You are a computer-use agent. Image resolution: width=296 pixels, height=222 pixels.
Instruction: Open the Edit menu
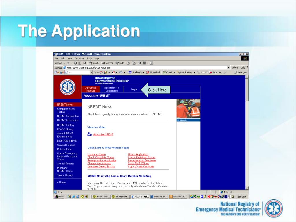(63, 58)
